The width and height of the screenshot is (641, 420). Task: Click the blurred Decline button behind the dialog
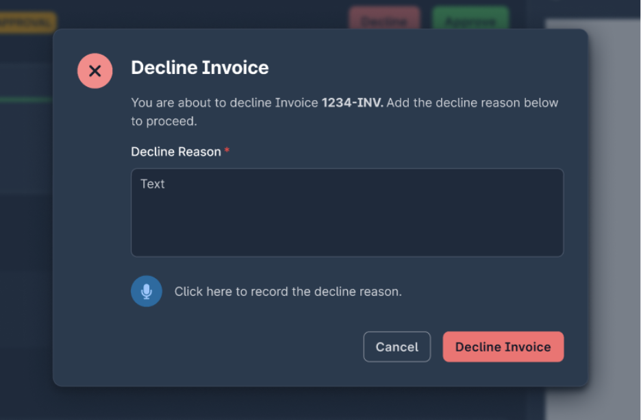click(384, 21)
